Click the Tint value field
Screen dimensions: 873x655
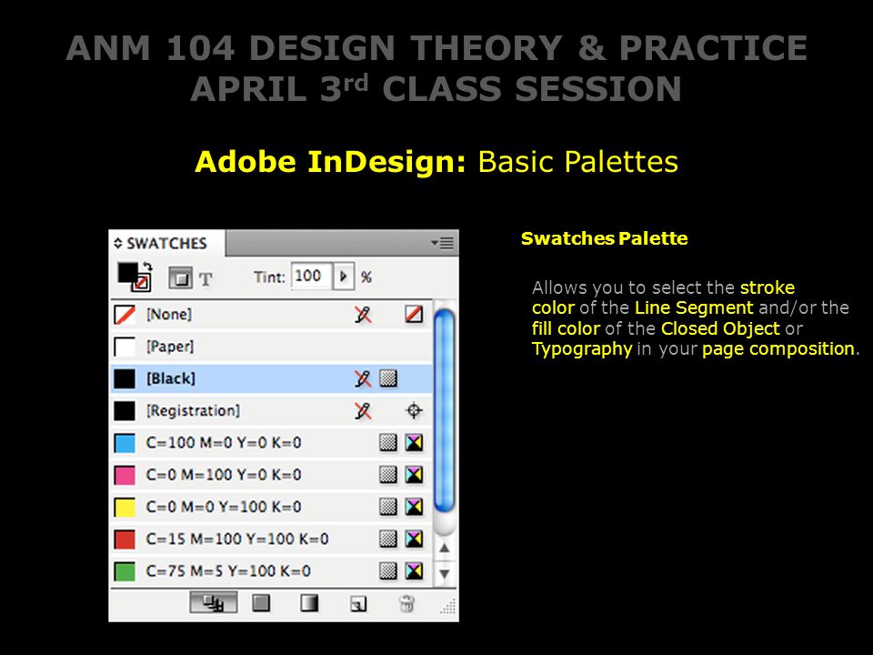click(311, 277)
